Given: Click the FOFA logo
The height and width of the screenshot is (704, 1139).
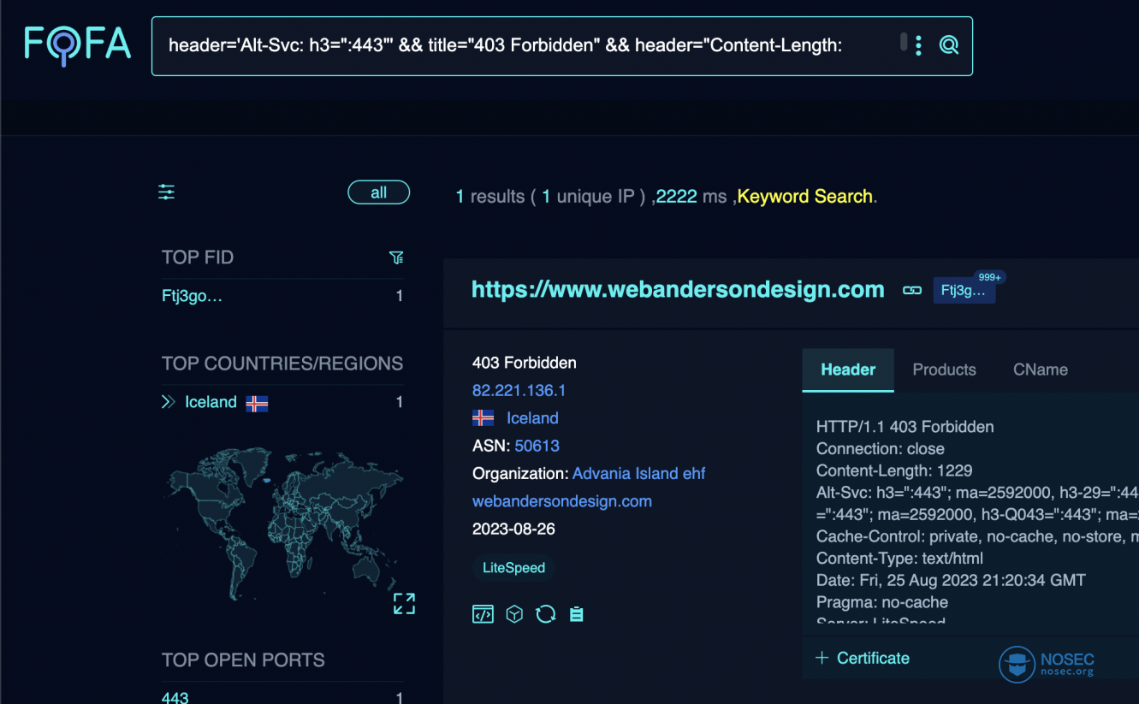Looking at the screenshot, I should tap(78, 44).
